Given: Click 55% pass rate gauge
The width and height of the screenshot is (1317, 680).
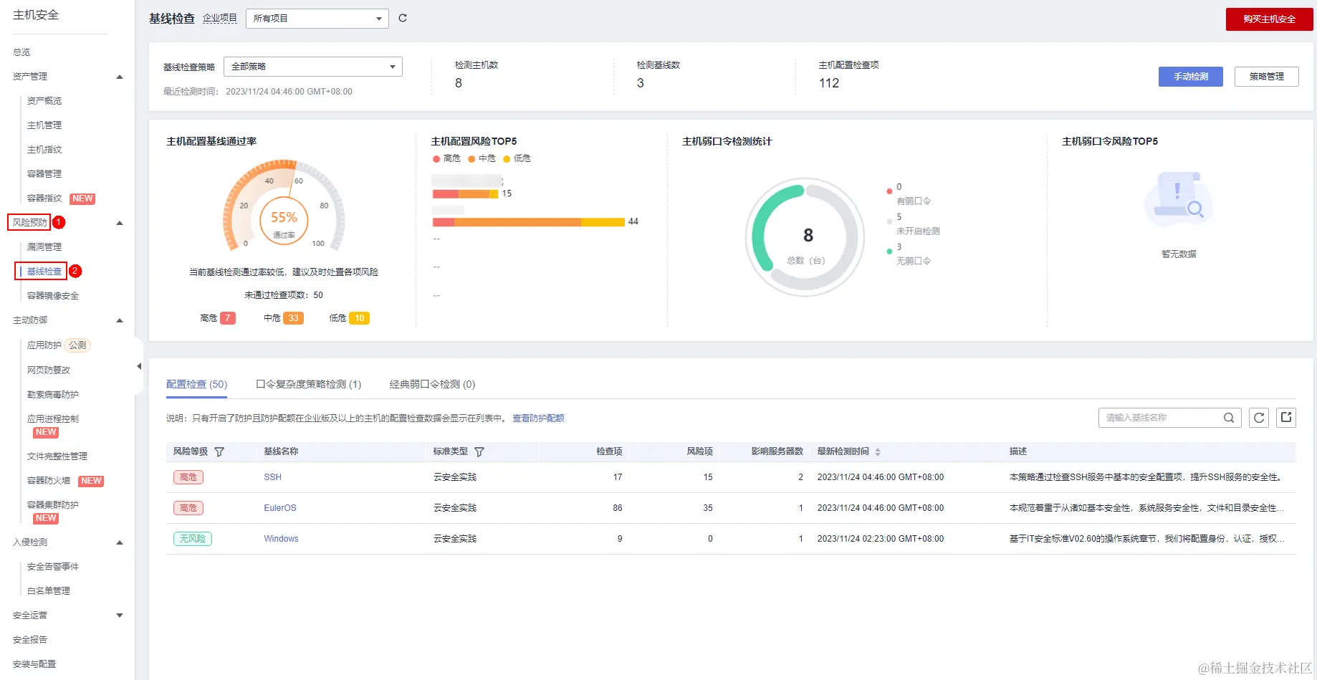Looking at the screenshot, I should (284, 205).
